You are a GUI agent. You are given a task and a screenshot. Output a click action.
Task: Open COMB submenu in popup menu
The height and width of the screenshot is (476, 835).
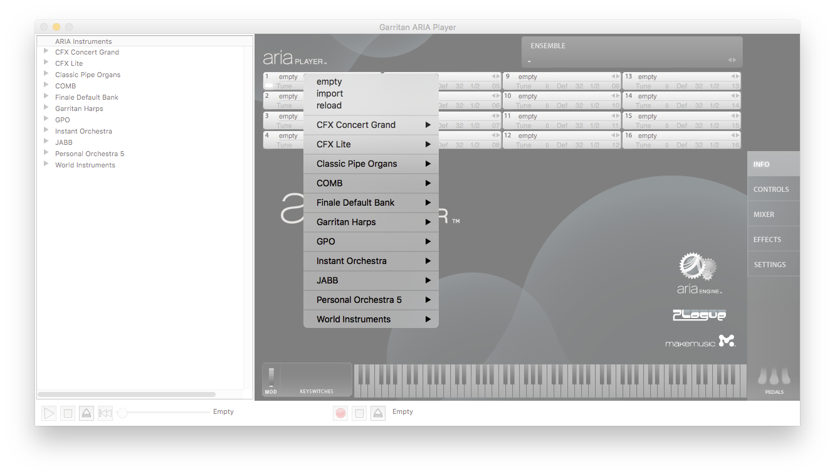click(371, 183)
